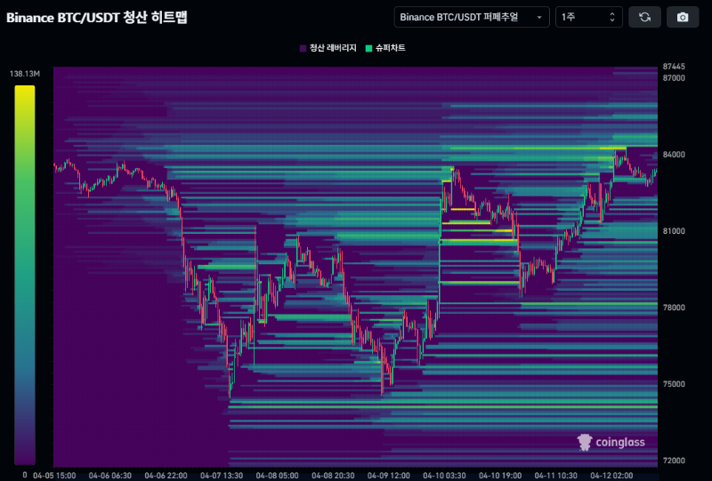The width and height of the screenshot is (712, 481).
Task: Click the 04-11 10:30 time axis label
Action: click(555, 476)
